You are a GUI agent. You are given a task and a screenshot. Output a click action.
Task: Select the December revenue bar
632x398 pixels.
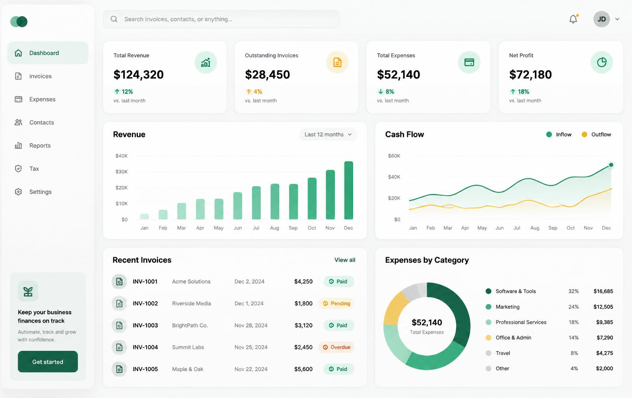348,190
